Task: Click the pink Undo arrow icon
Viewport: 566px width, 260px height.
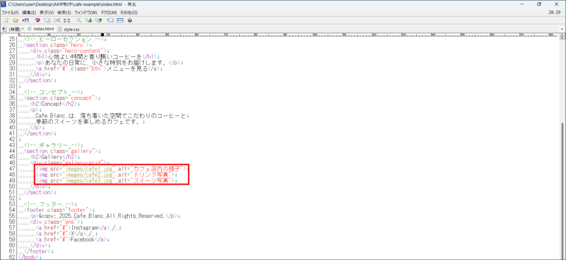Action: 37,20
